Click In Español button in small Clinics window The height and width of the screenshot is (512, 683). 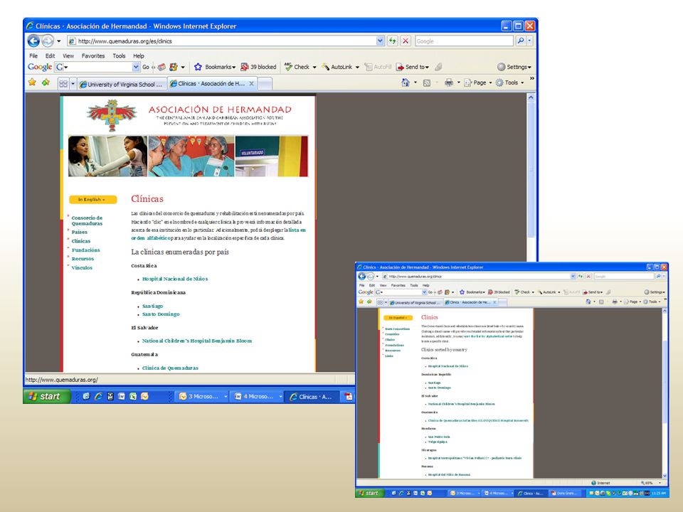click(x=398, y=317)
